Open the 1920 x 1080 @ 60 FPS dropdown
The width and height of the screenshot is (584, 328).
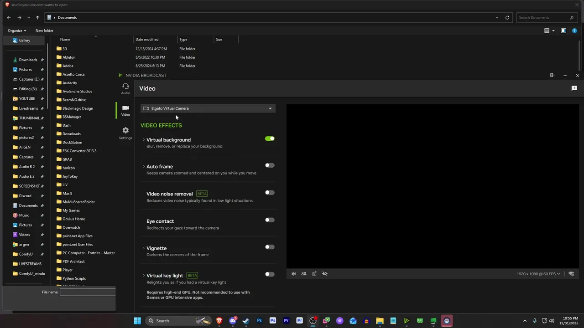(538, 274)
